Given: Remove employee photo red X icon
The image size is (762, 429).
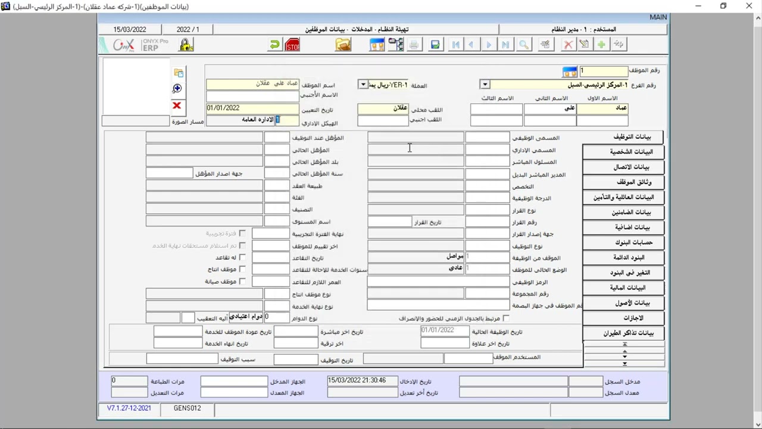Looking at the screenshot, I should coord(177,105).
